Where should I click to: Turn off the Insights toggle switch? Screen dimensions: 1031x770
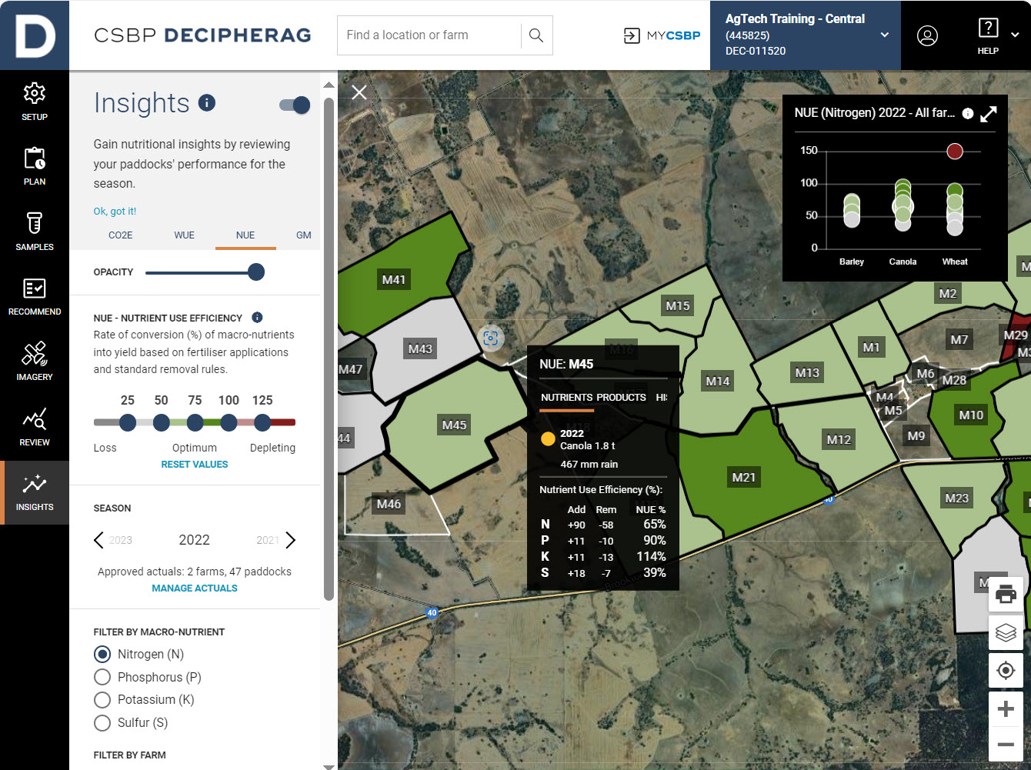pyautogui.click(x=295, y=105)
